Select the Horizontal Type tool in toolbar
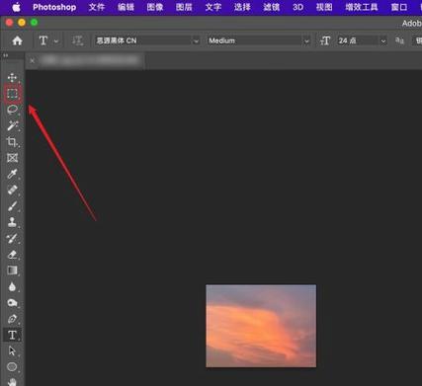The image size is (422, 386). pyautogui.click(x=12, y=335)
